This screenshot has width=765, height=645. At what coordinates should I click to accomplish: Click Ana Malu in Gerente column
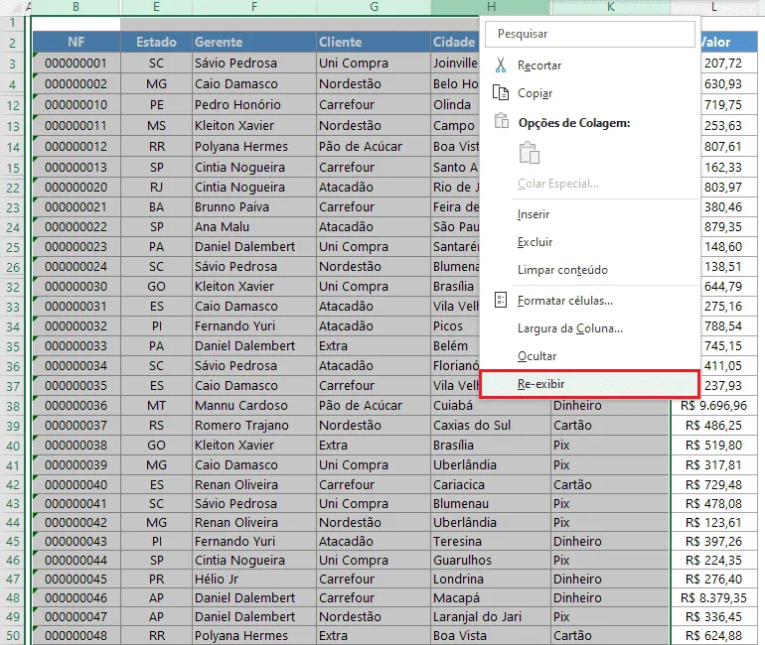pyautogui.click(x=254, y=227)
